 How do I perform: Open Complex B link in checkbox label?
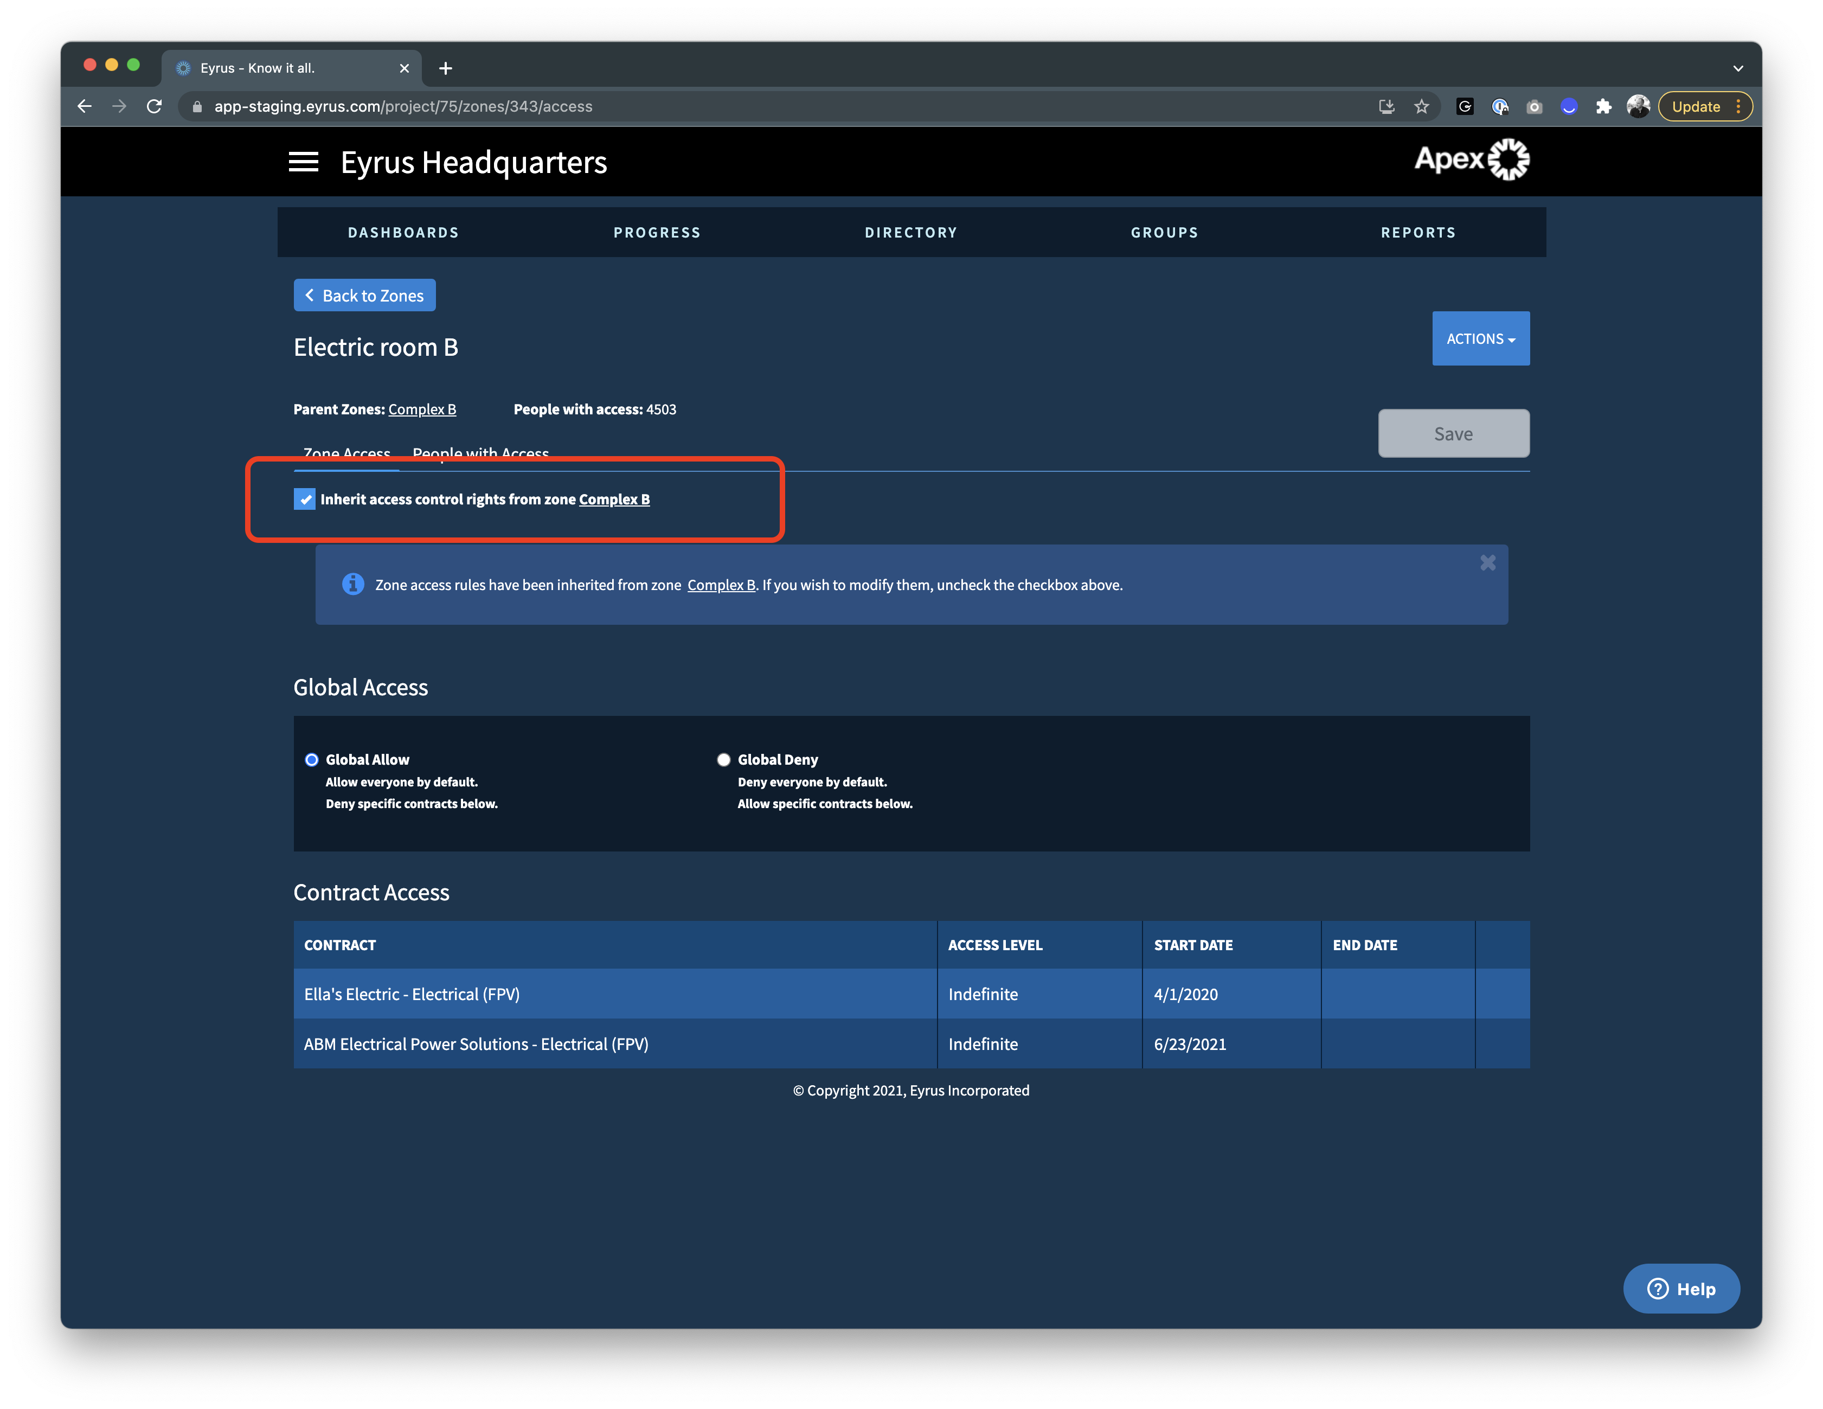614,499
